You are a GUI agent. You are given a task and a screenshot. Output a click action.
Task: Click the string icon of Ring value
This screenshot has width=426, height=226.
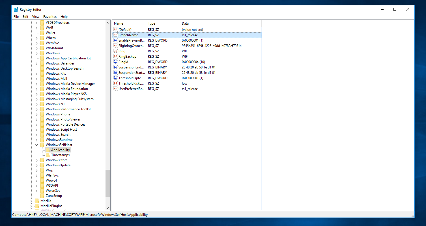tap(115, 51)
